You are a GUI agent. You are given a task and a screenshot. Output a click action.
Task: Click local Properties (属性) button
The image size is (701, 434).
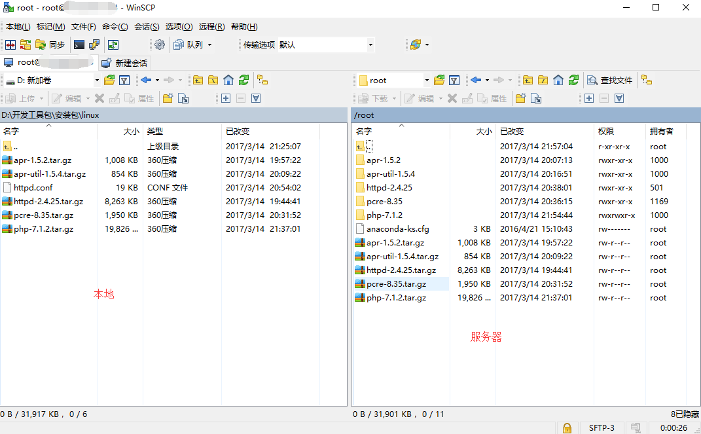coord(139,98)
